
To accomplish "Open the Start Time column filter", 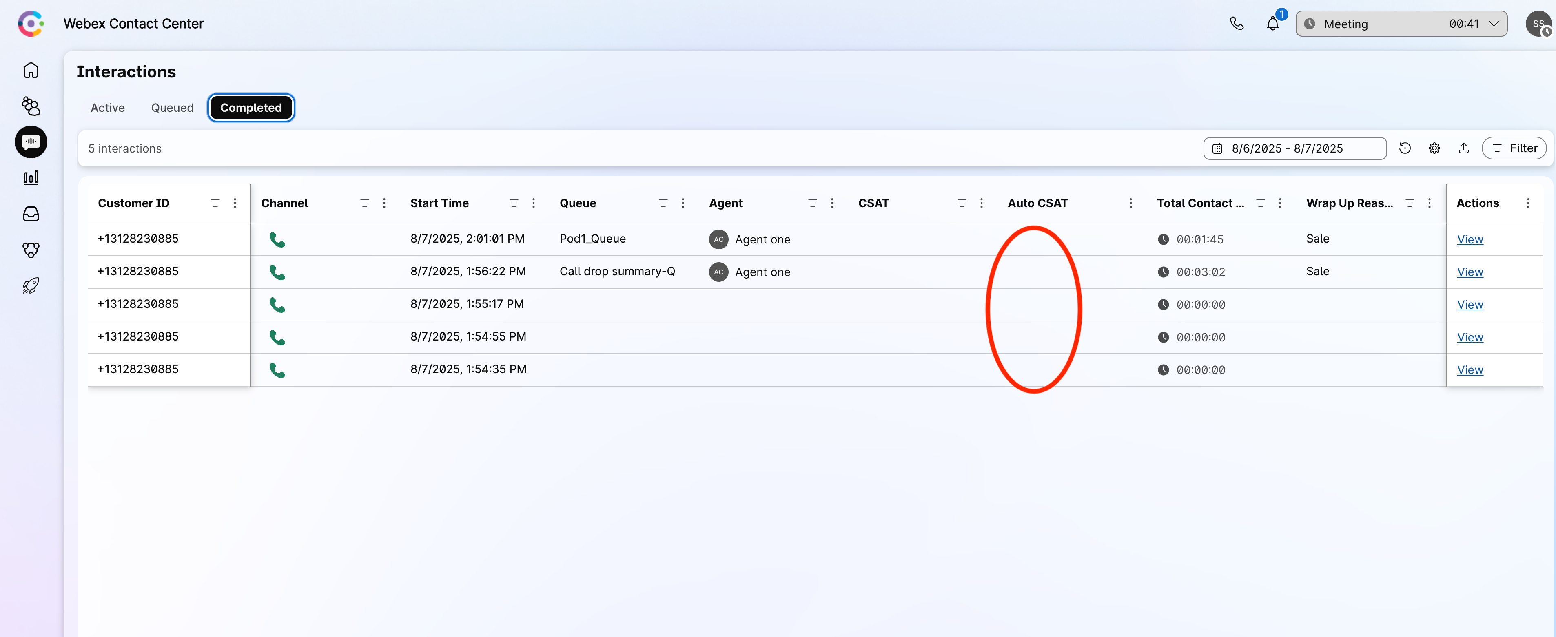I will click(x=514, y=203).
